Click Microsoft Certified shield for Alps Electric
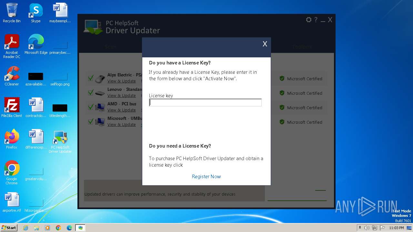The width and height of the screenshot is (413, 232). [282, 78]
